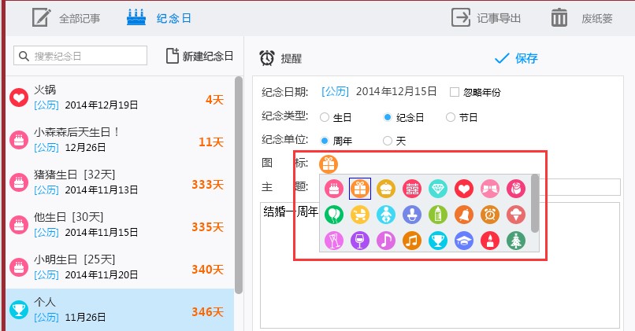Choose the champagne glasses icon

pyautogui.click(x=334, y=241)
